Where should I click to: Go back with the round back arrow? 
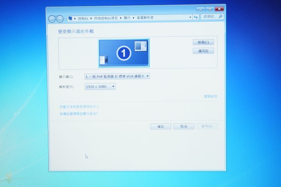52,19
